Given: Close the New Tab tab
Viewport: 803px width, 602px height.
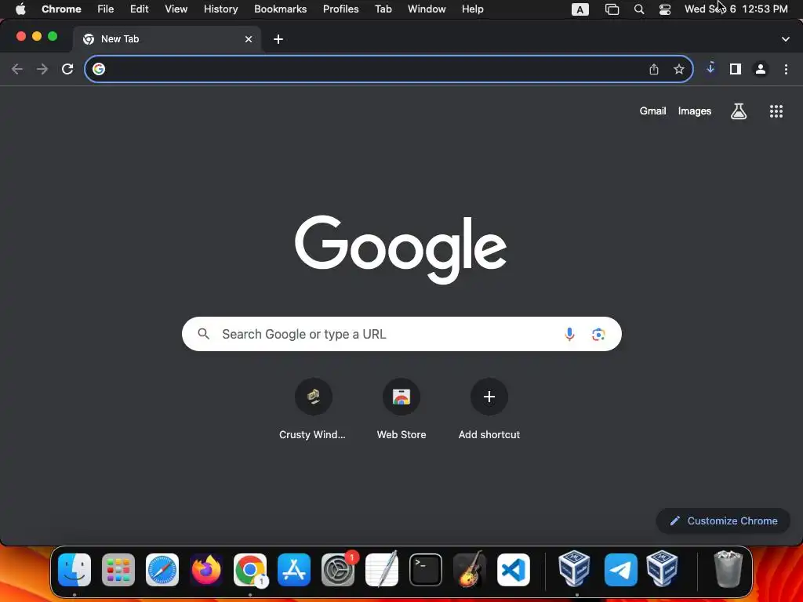Looking at the screenshot, I should pos(249,39).
